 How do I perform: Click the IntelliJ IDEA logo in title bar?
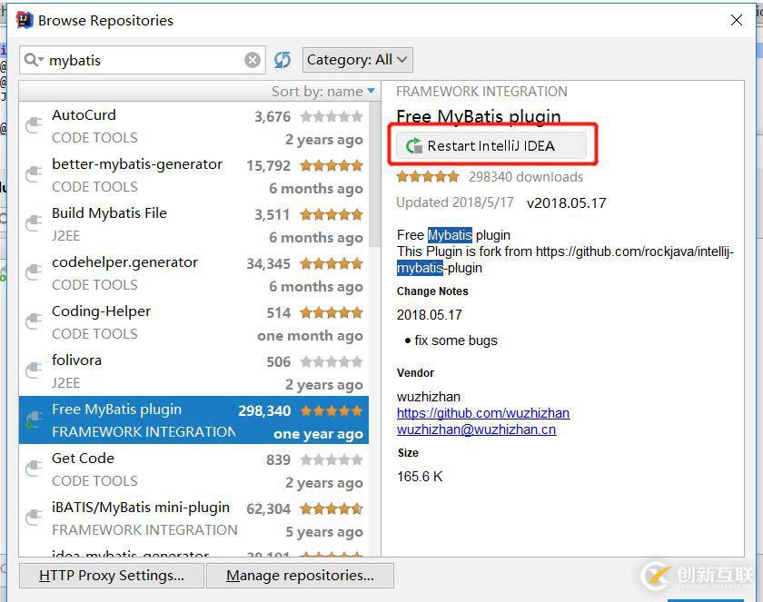coord(24,20)
